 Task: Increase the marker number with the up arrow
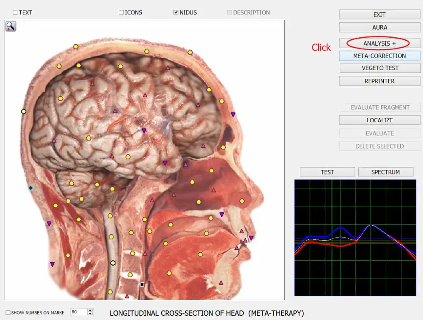coord(90,311)
